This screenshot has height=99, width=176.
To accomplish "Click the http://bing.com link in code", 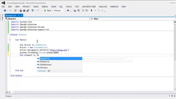I will pos(58,50).
